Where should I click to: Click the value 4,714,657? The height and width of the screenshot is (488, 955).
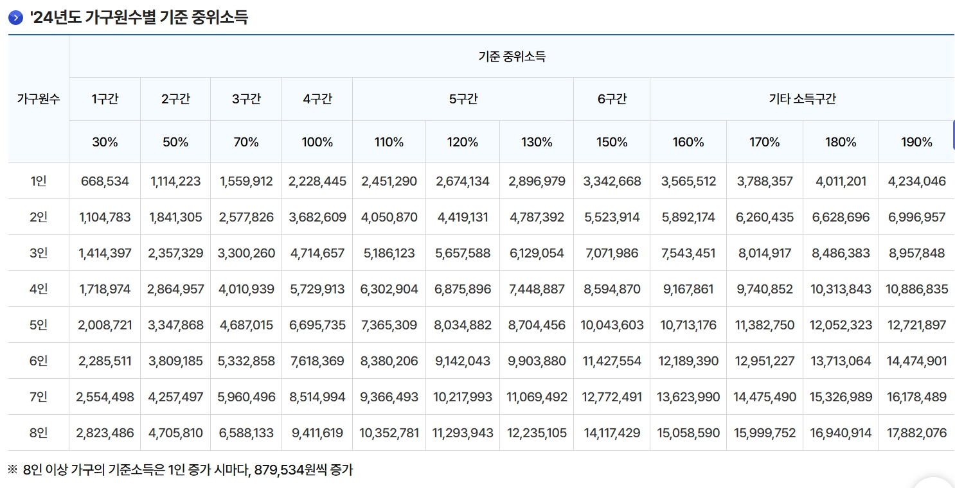[317, 253]
